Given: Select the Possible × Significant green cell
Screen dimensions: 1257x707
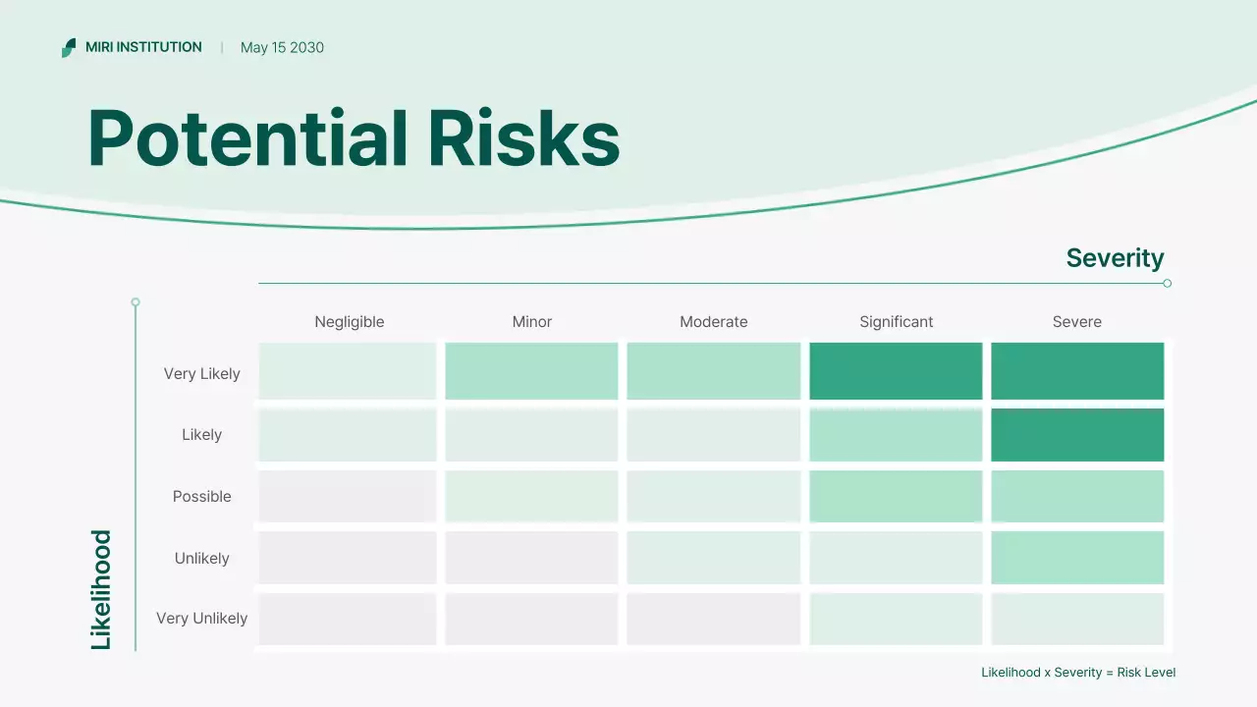Looking at the screenshot, I should click(x=895, y=496).
